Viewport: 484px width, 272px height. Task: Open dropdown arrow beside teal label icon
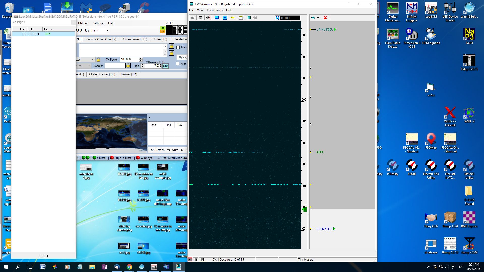318,18
